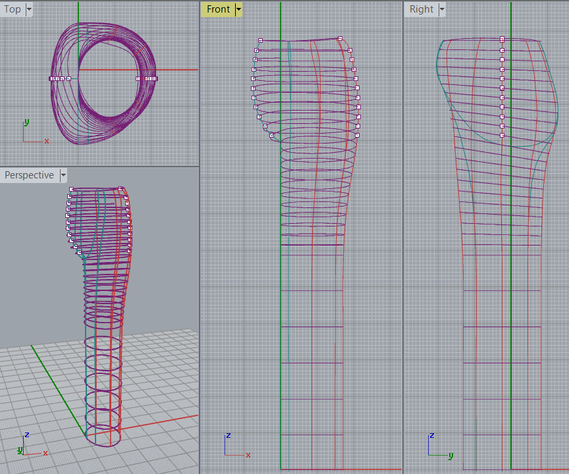The height and width of the screenshot is (474, 569).
Task: Expand the Right viewport dropdown menu arrow
Action: (x=442, y=9)
